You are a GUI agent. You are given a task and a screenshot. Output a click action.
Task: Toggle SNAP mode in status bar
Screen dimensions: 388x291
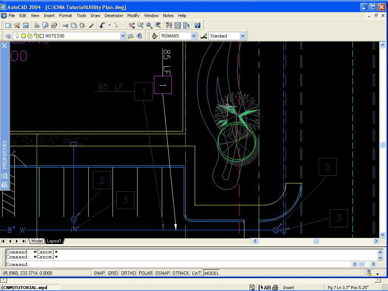pos(99,273)
